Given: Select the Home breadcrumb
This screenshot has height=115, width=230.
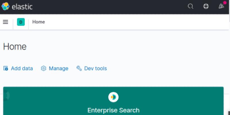Looking at the screenshot, I should 39,22.
